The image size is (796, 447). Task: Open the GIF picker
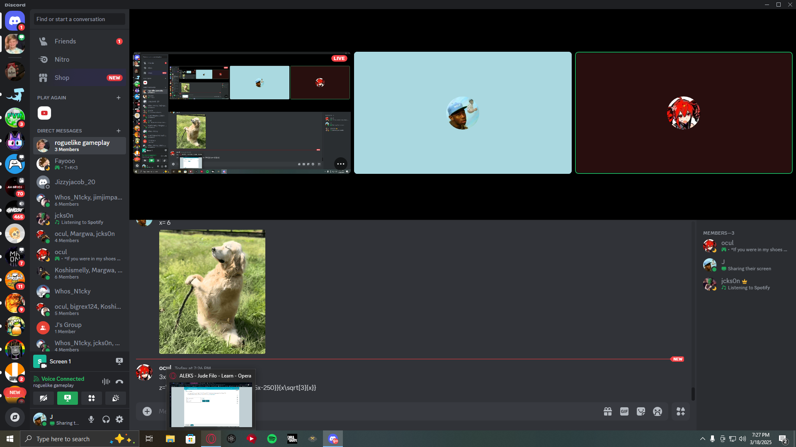tap(624, 411)
